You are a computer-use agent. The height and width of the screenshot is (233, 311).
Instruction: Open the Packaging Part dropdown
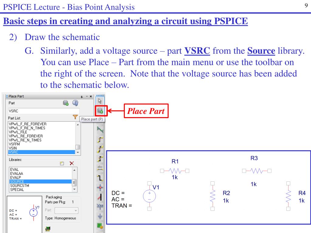[67, 211]
